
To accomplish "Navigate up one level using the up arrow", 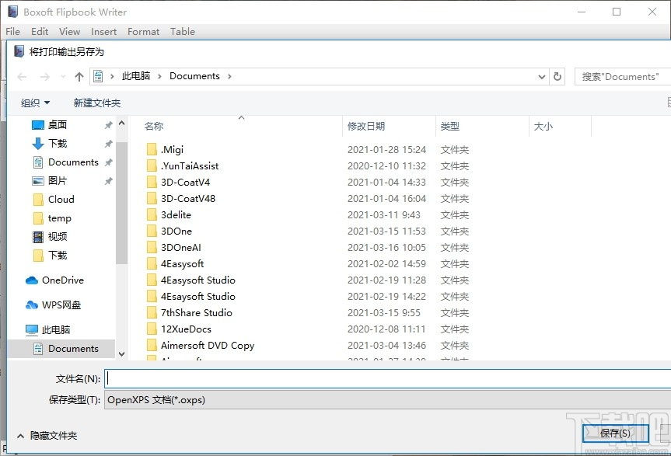I will pyautogui.click(x=79, y=75).
